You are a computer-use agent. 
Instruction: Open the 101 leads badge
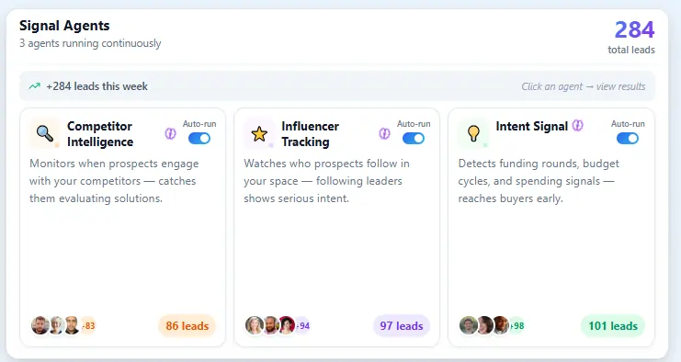(613, 326)
